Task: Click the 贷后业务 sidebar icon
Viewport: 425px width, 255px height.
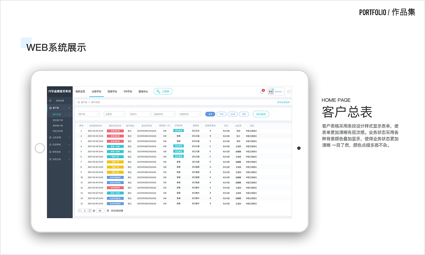Action: 50,159
